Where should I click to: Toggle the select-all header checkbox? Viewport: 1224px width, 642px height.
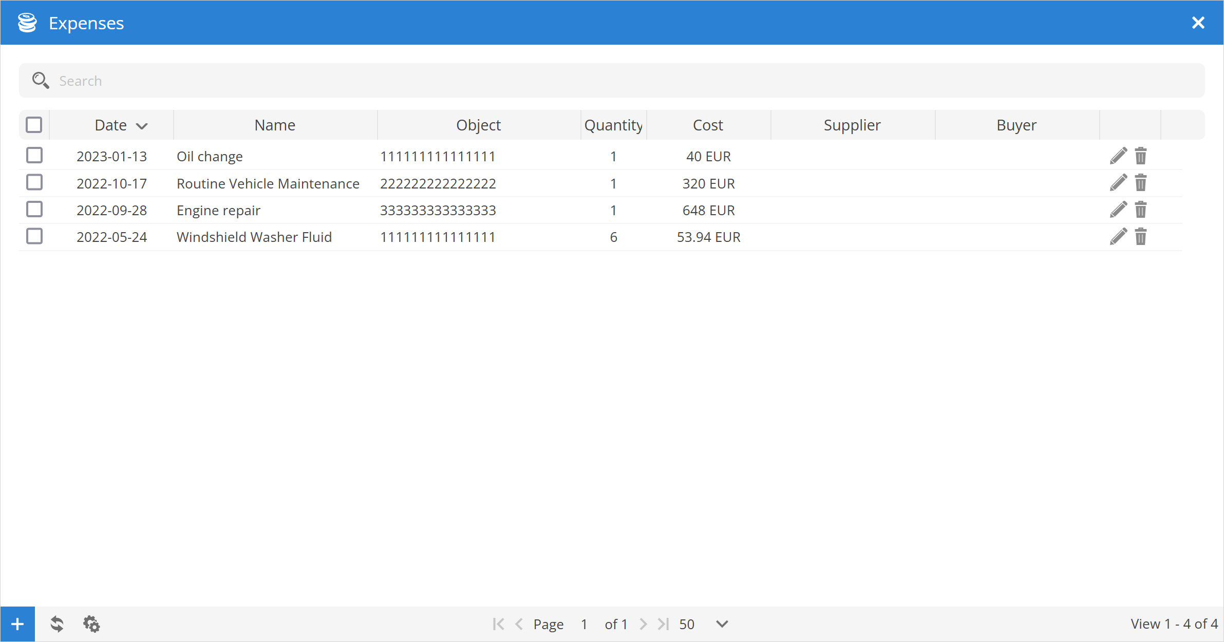click(34, 125)
